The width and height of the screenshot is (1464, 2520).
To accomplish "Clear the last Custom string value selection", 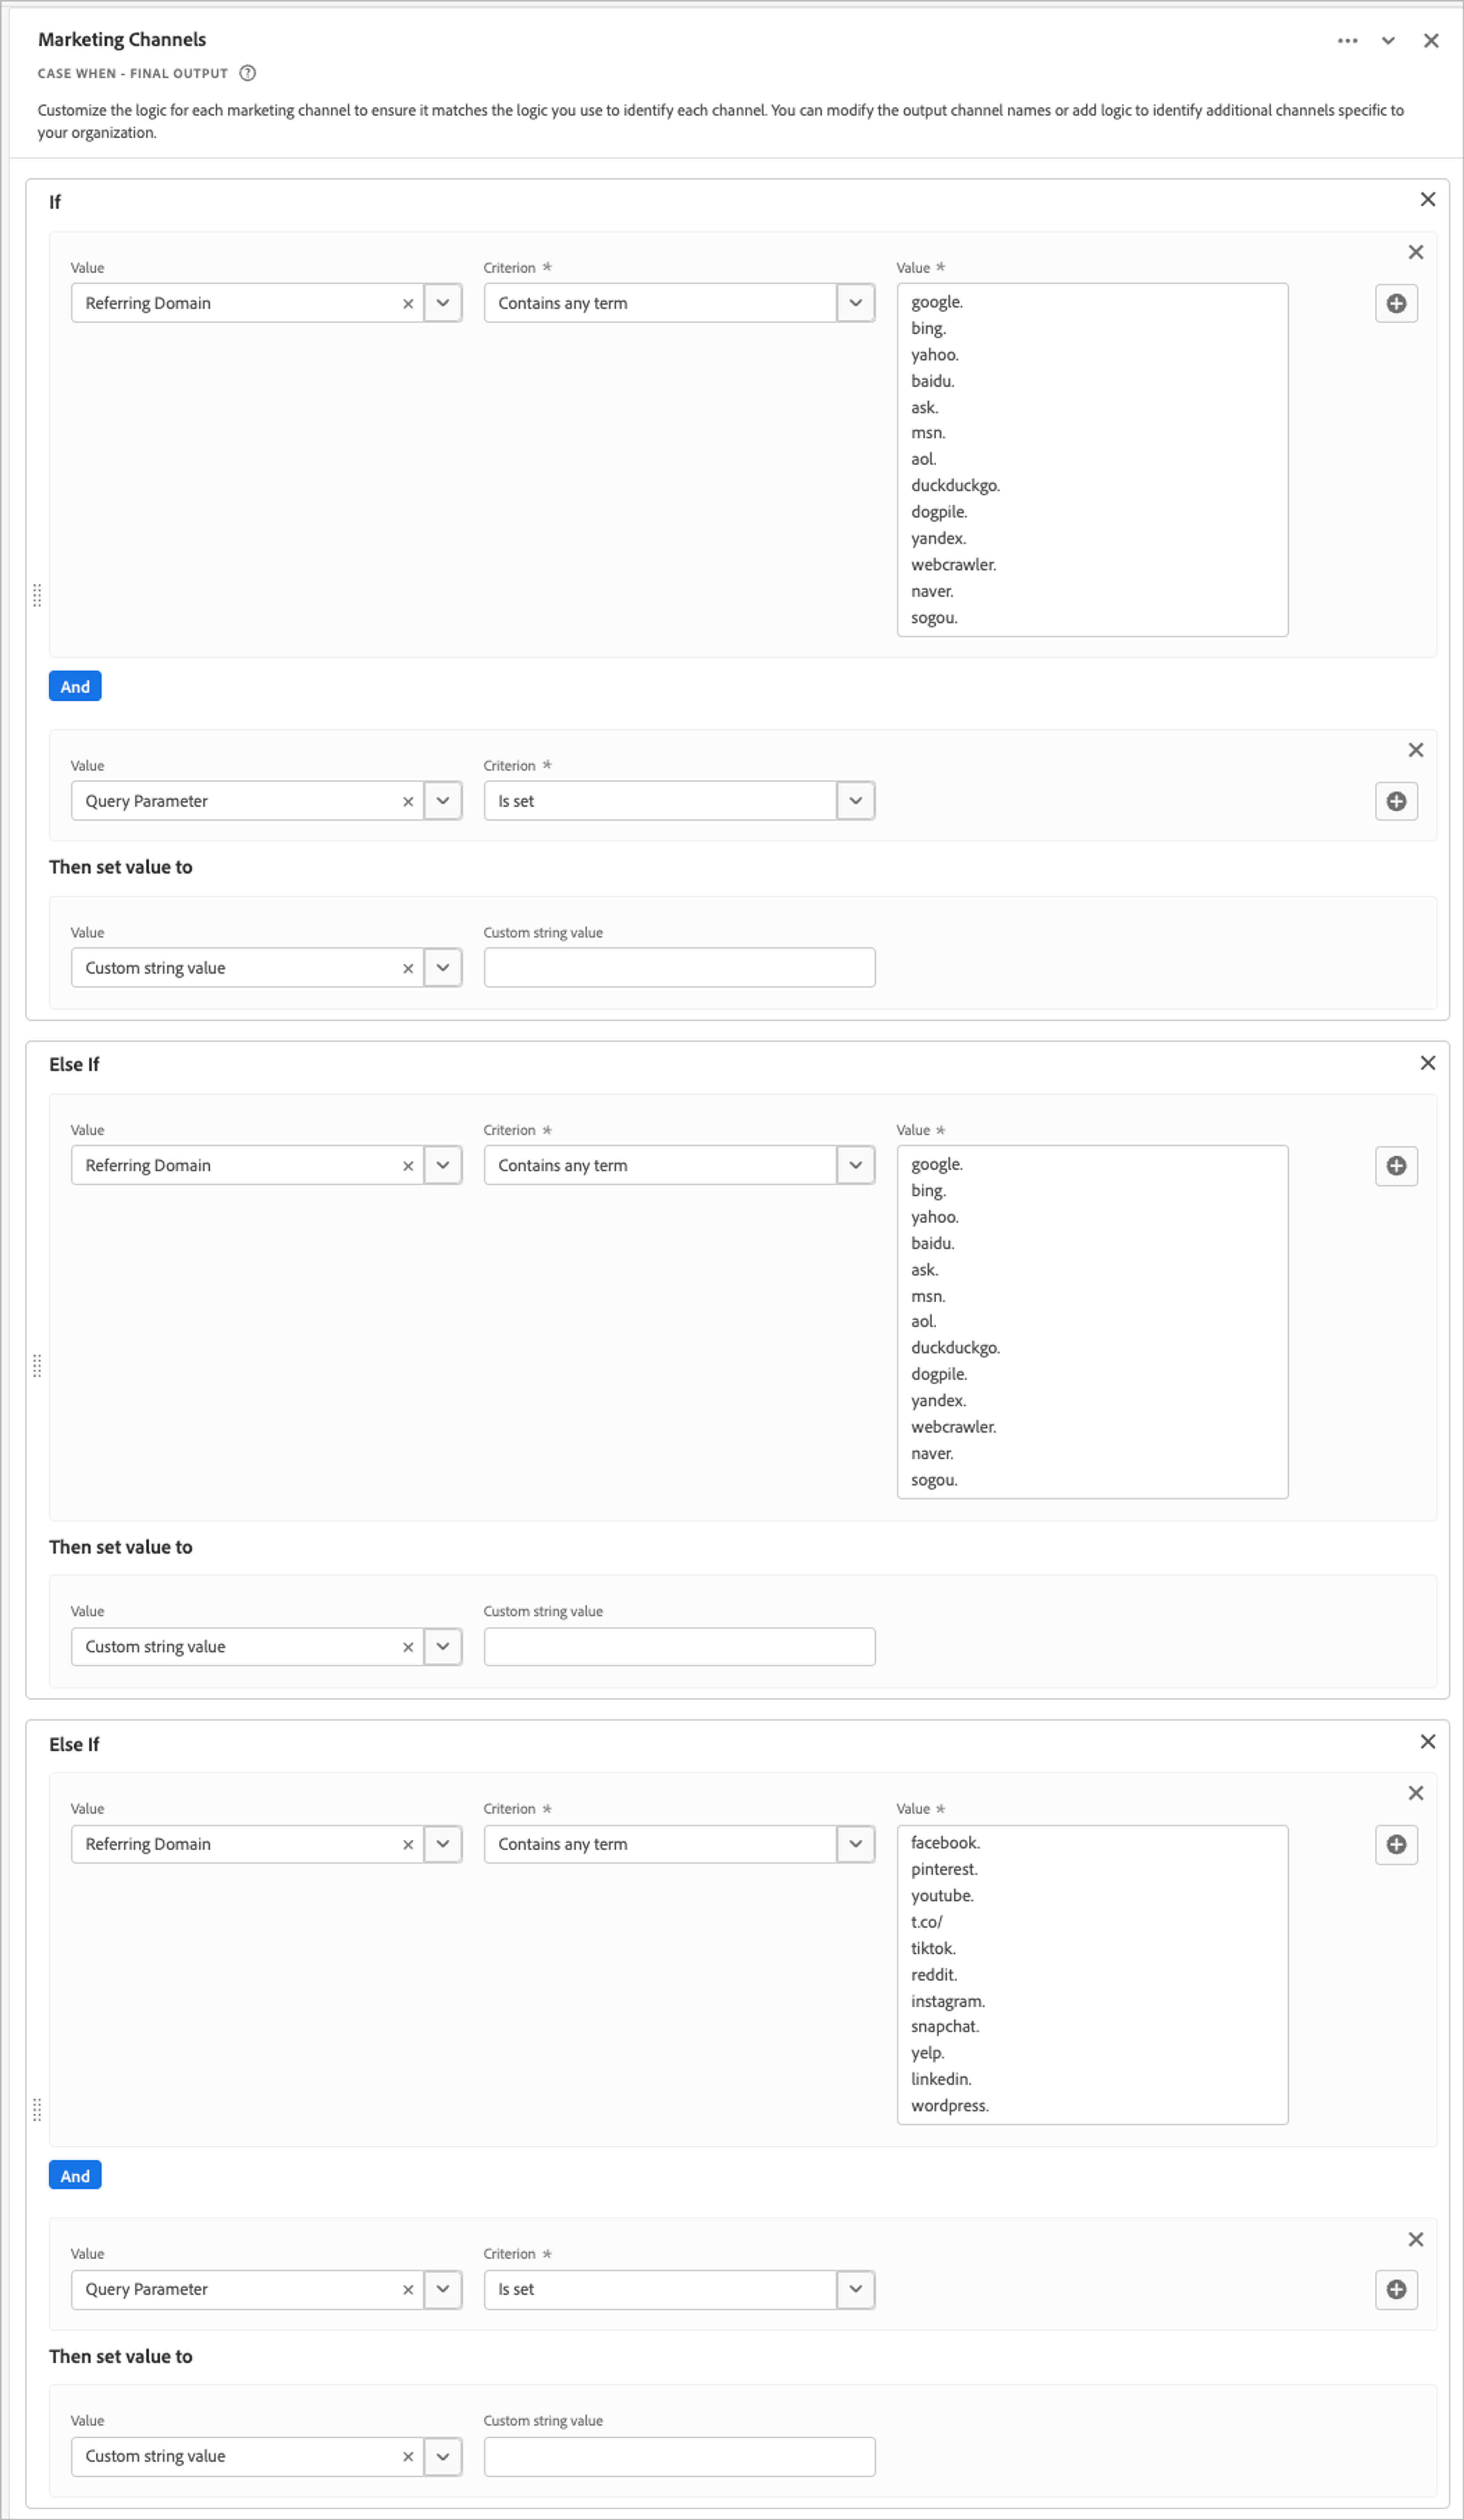I will 408,2457.
